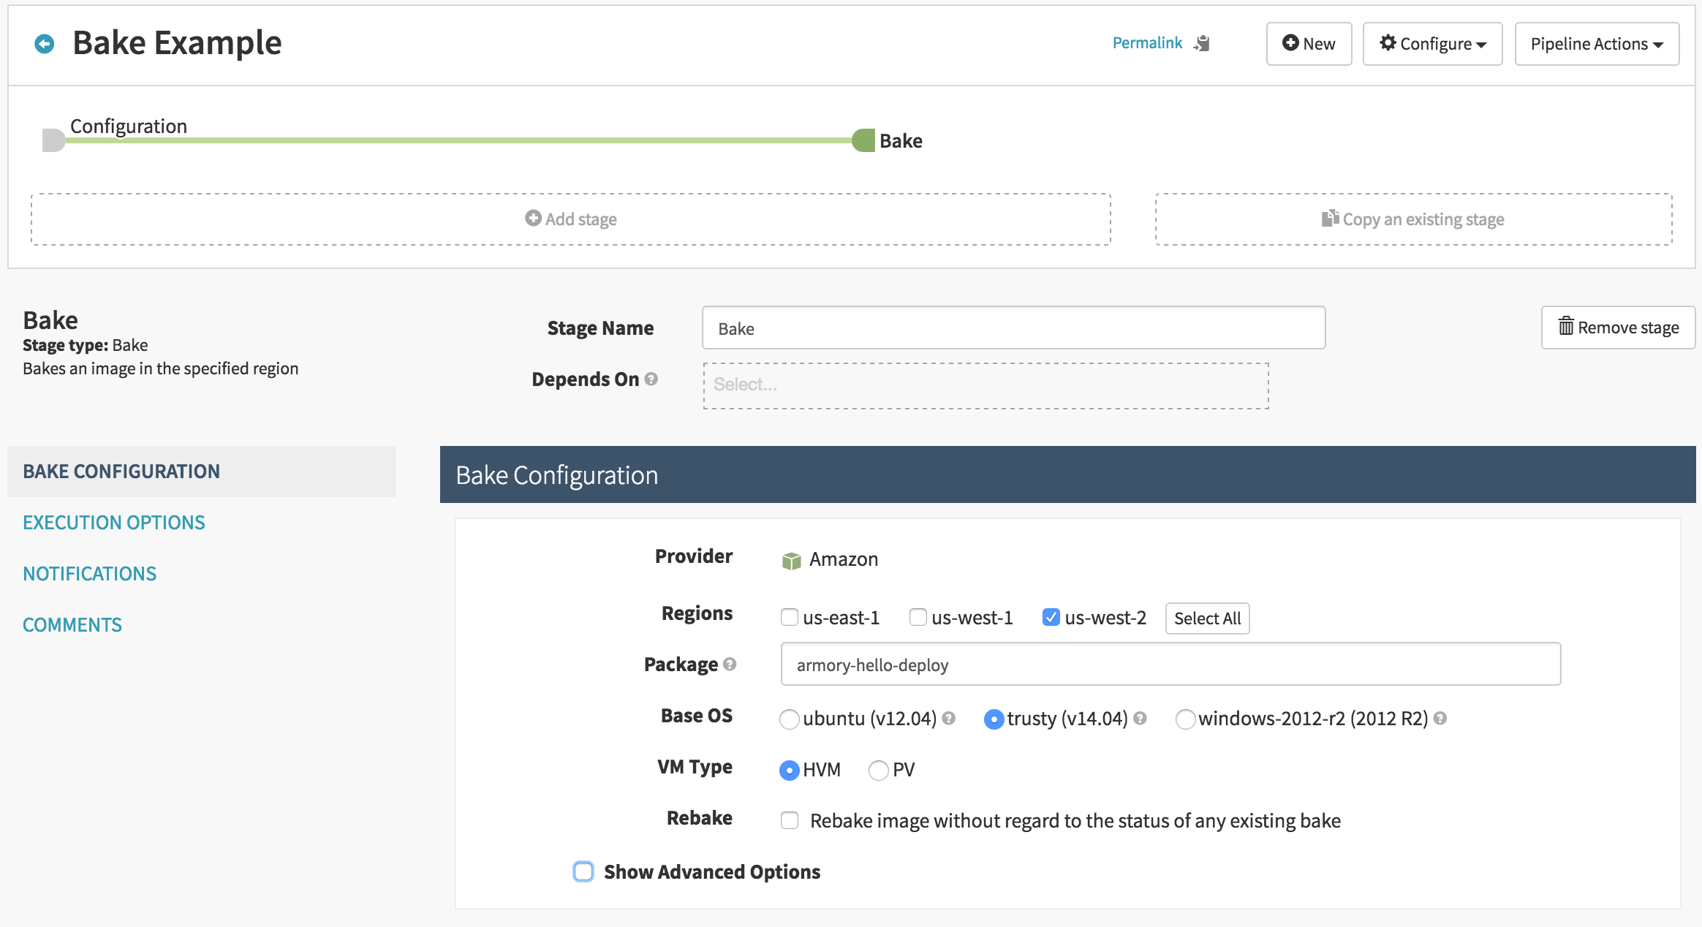This screenshot has height=927, width=1702.
Task: Expand the Pipeline Actions dropdown
Action: pyautogui.click(x=1597, y=44)
